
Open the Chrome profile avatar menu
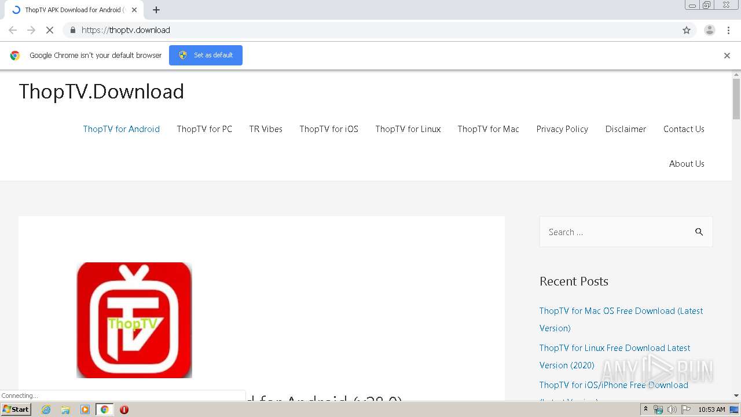(x=709, y=30)
